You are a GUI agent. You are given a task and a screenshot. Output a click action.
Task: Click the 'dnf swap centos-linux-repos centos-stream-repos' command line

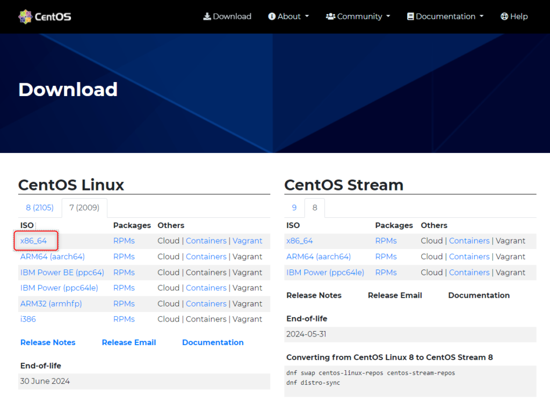[x=371, y=373]
